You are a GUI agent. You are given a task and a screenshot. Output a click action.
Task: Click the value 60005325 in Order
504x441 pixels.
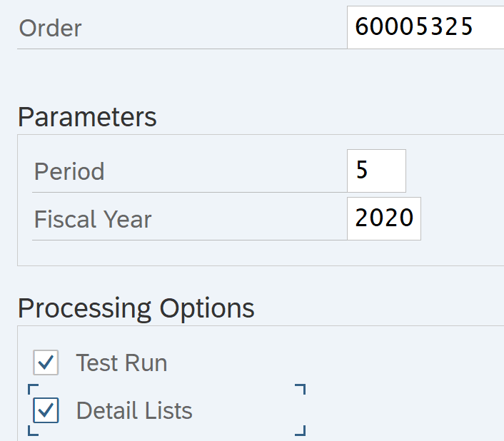pyautogui.click(x=414, y=27)
